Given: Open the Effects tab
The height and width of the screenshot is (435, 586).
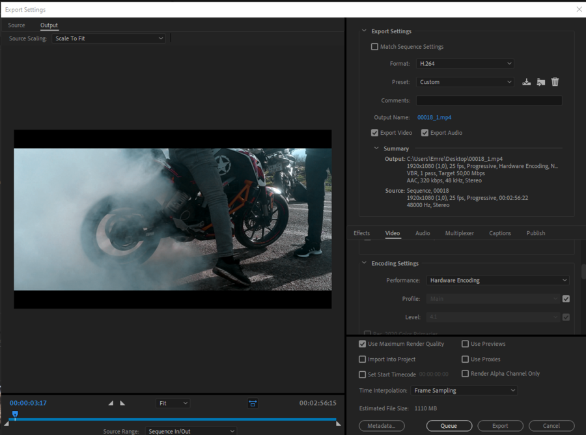Looking at the screenshot, I should pyautogui.click(x=361, y=233).
